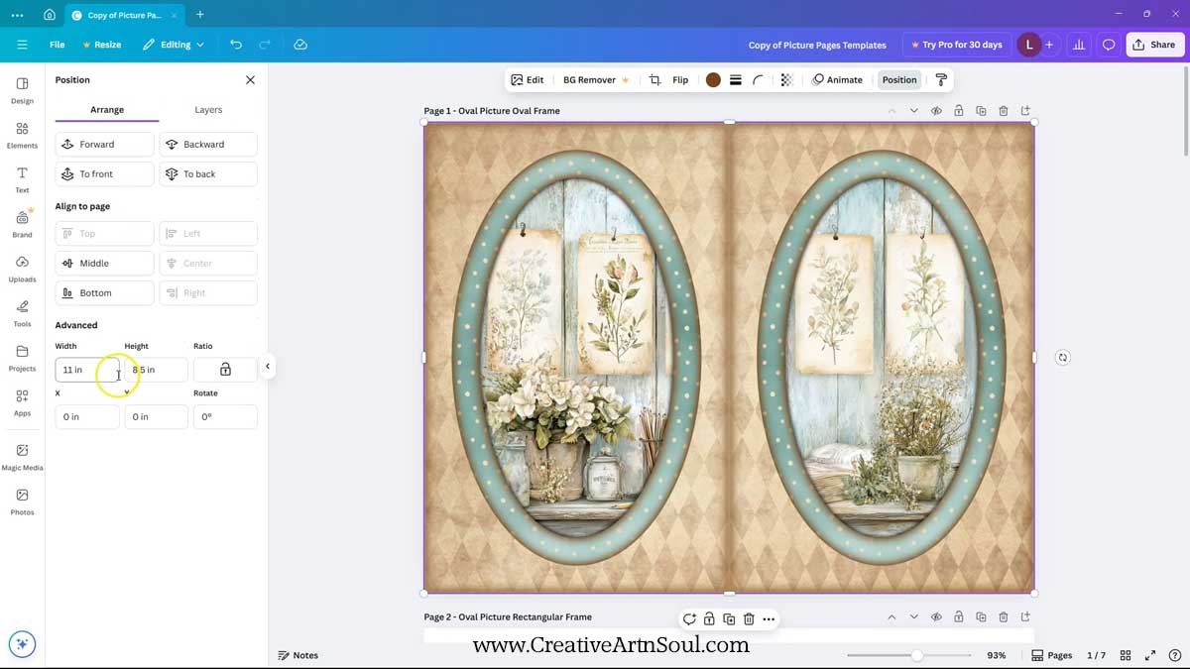This screenshot has width=1190, height=669.
Task: Open the Uploads sidebar panel
Action: point(22,269)
